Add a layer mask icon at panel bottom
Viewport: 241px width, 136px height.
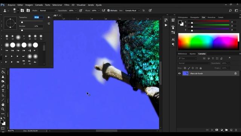[217, 130]
